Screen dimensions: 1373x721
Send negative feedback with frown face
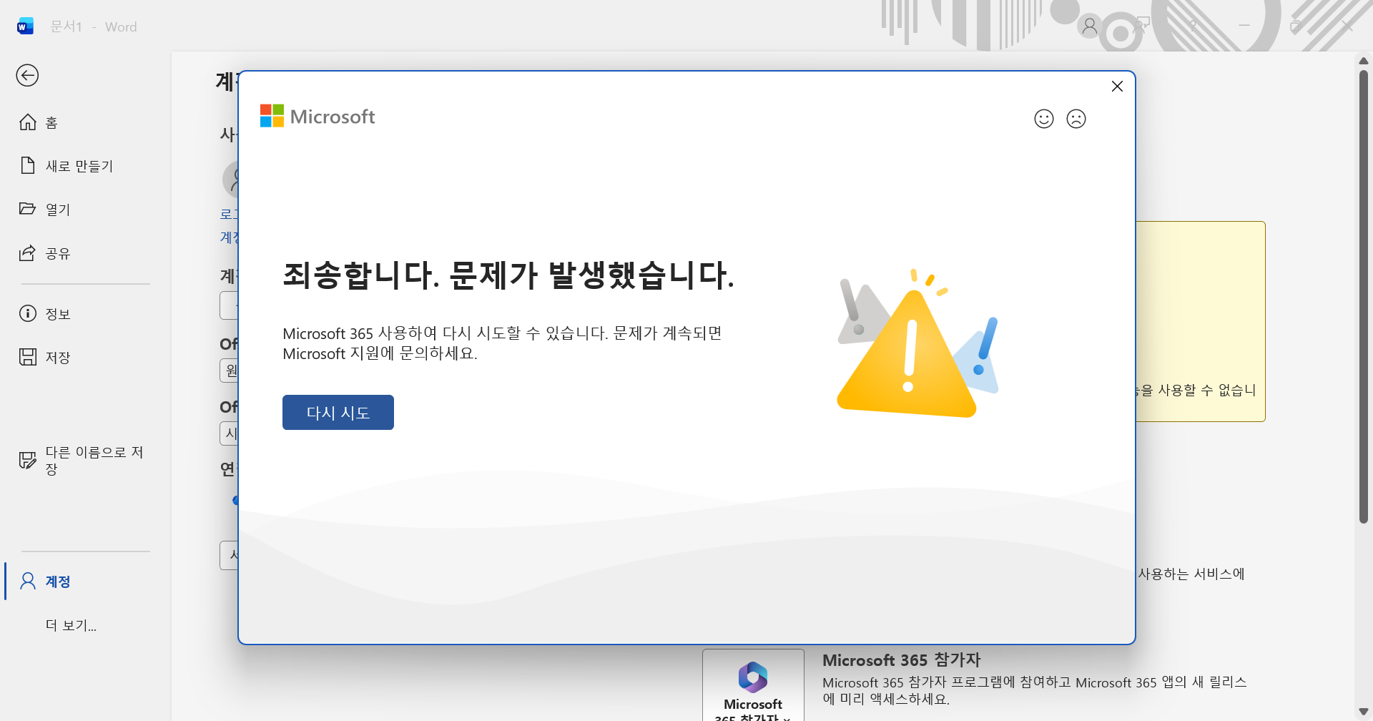(x=1076, y=119)
